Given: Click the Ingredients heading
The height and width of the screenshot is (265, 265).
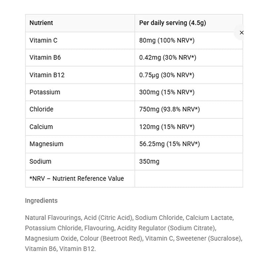Looking at the screenshot, I should [x=41, y=201].
